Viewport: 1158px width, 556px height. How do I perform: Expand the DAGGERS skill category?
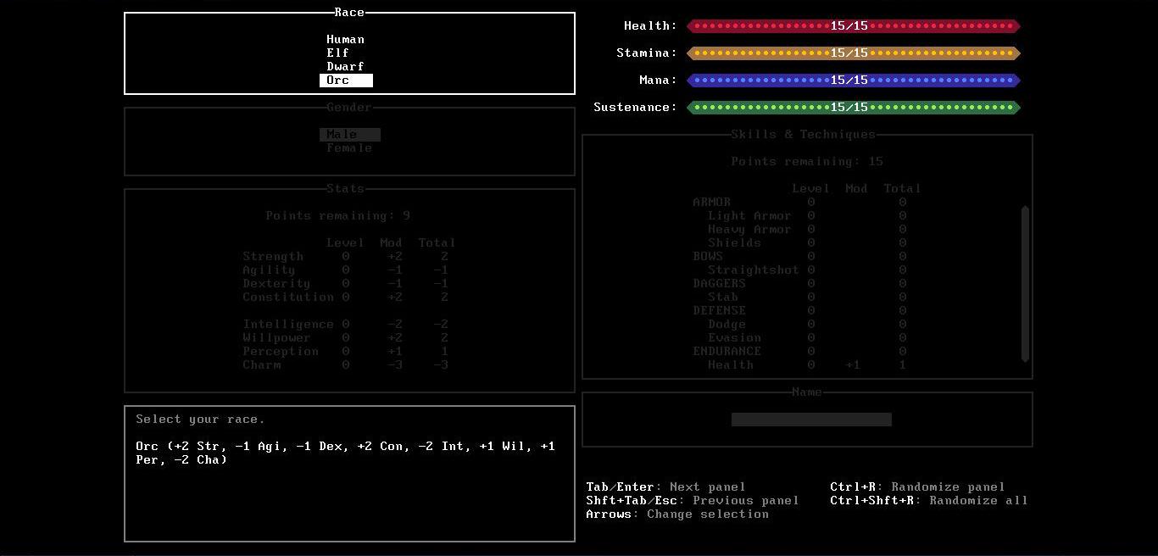719,284
